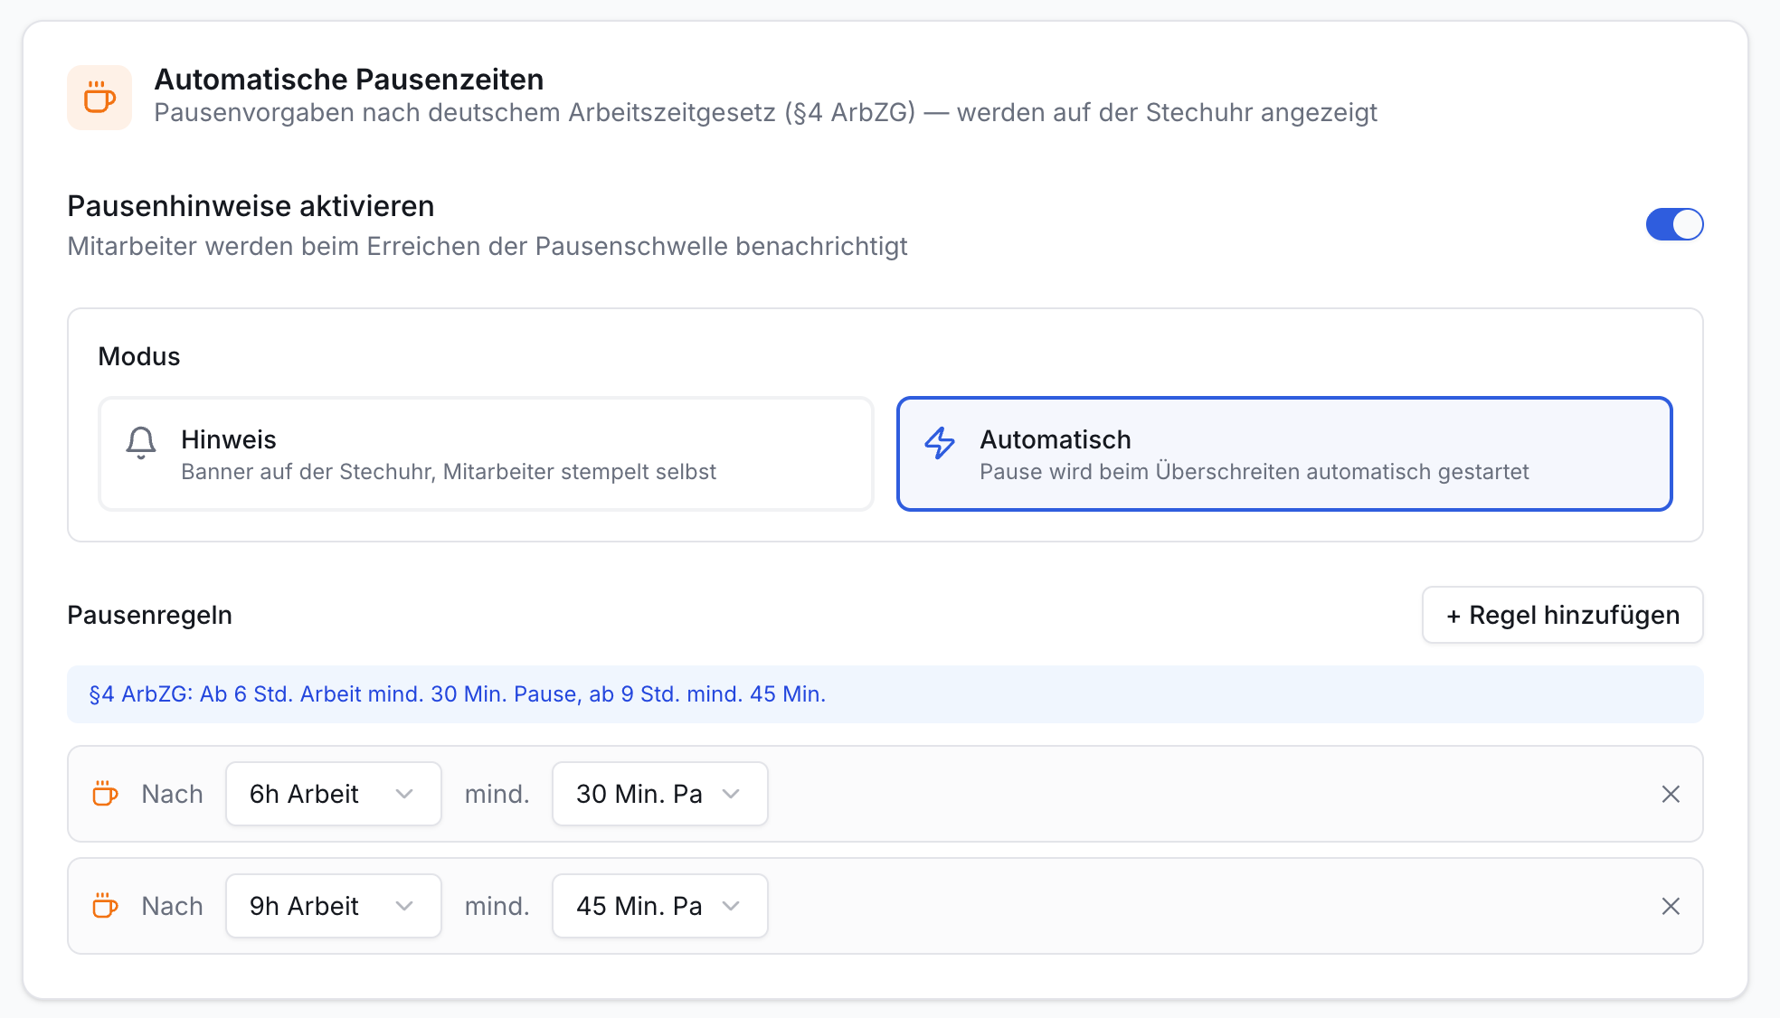Click 'mind.' label in 9h Arbeit row
Viewport: 1780px width, 1018px height.
pyautogui.click(x=497, y=906)
